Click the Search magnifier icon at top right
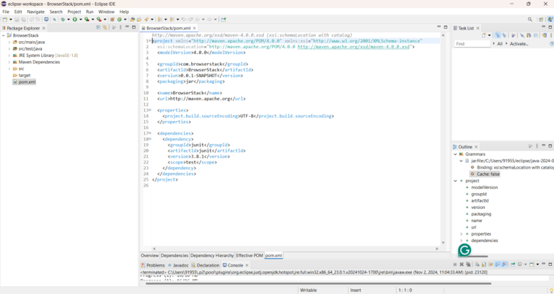The height and width of the screenshot is (294, 554). point(530,19)
